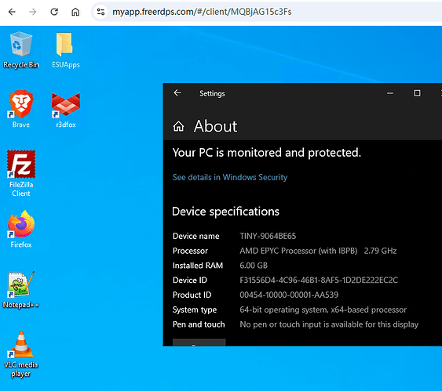The height and width of the screenshot is (391, 442).
Task: Click the Pen and touch label
Action: (199, 324)
